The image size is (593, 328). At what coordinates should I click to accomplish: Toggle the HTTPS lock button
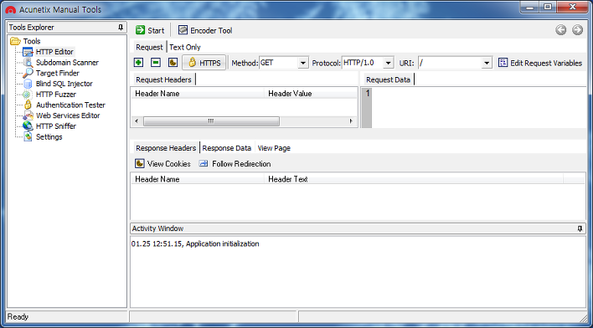[x=204, y=63]
